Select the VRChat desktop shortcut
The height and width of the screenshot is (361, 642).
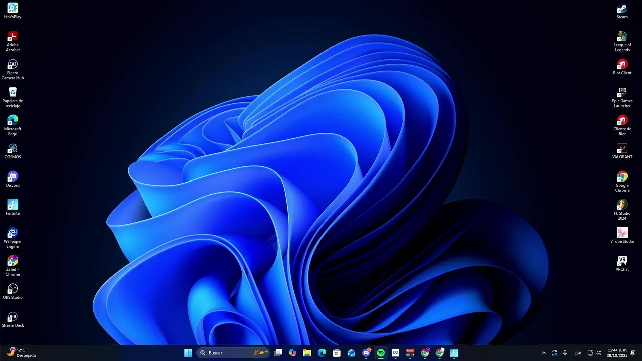tap(622, 264)
